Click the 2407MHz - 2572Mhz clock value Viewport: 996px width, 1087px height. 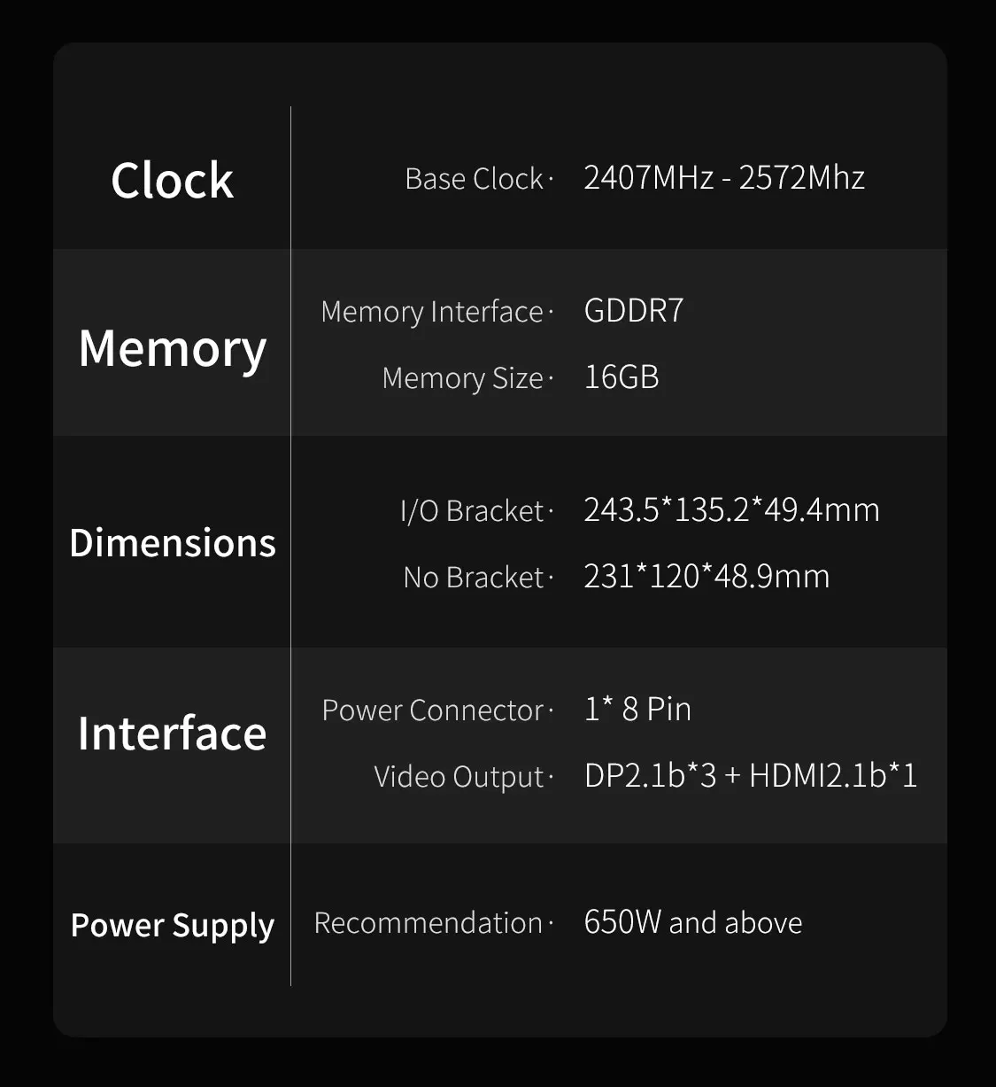pyautogui.click(x=724, y=178)
